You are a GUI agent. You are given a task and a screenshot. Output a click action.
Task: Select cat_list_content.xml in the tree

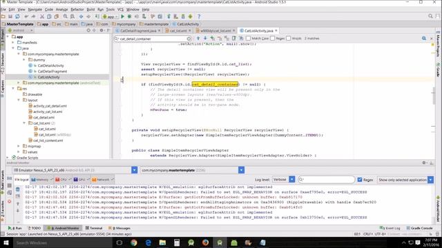pos(48,141)
